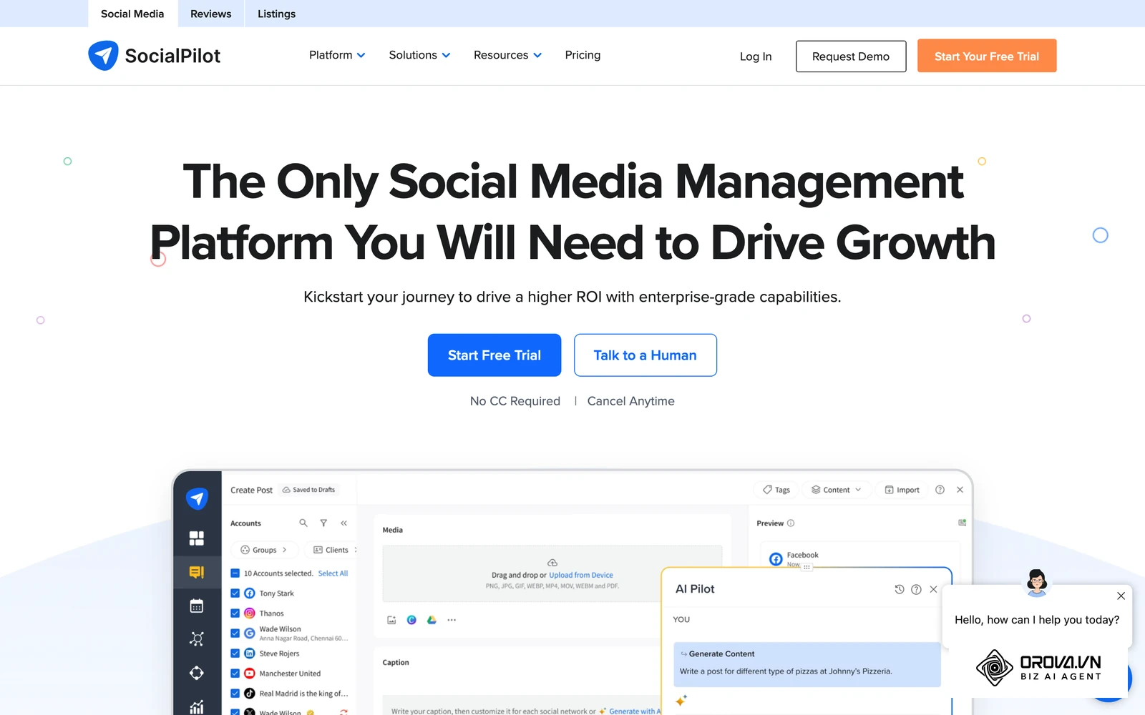This screenshot has height=715, width=1145.
Task: Close the AI Pilot panel
Action: [x=933, y=589]
